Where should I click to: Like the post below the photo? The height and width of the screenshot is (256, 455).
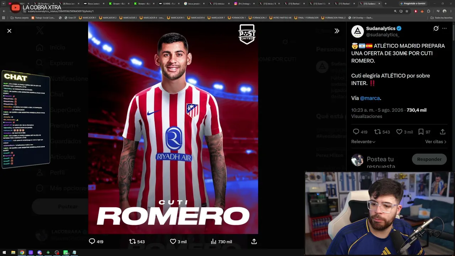(173, 241)
